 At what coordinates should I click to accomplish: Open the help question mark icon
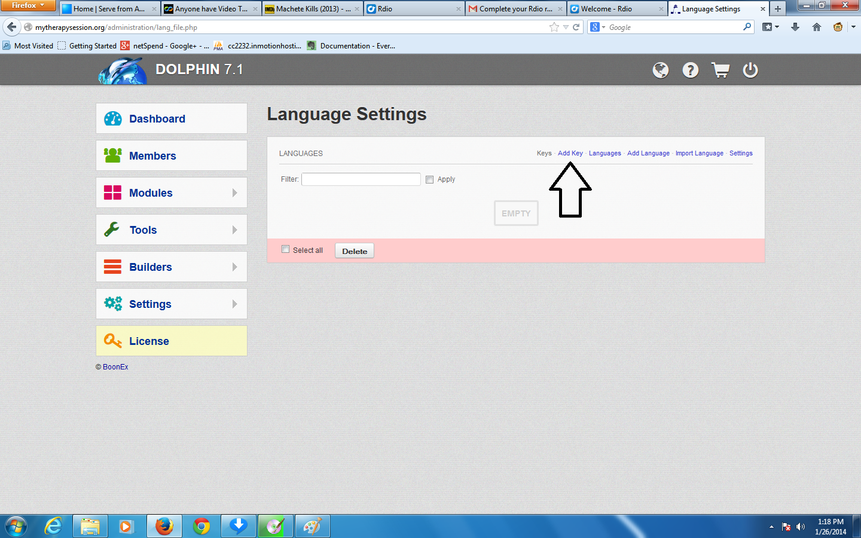click(x=691, y=71)
